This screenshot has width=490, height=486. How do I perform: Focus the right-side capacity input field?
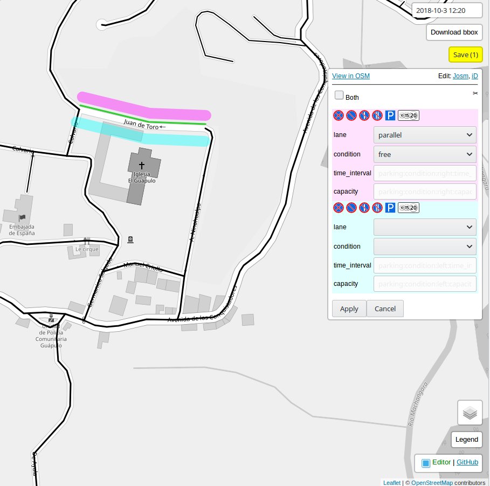[425, 191]
